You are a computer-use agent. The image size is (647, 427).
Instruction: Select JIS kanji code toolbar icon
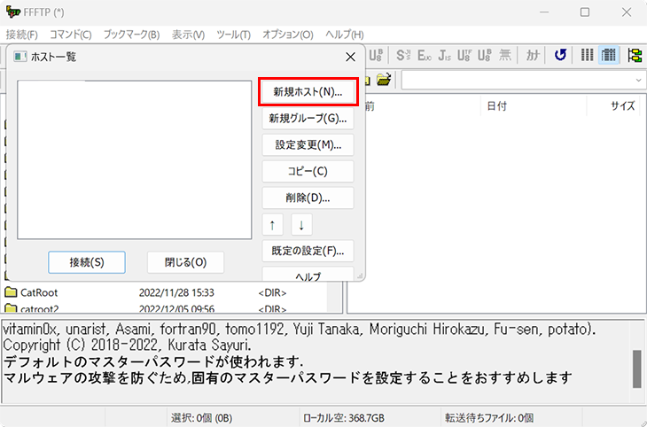click(444, 55)
